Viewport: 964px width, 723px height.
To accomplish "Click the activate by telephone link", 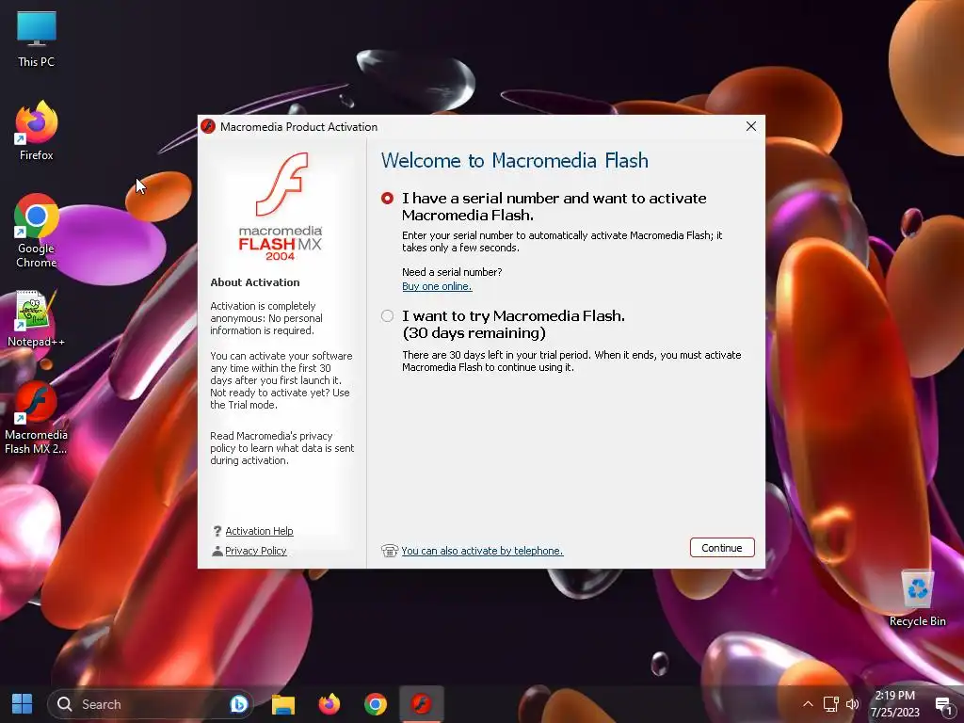I will click(482, 551).
